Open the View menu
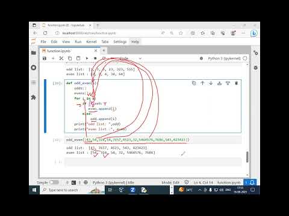The height and width of the screenshot is (216, 289). pos(66,41)
